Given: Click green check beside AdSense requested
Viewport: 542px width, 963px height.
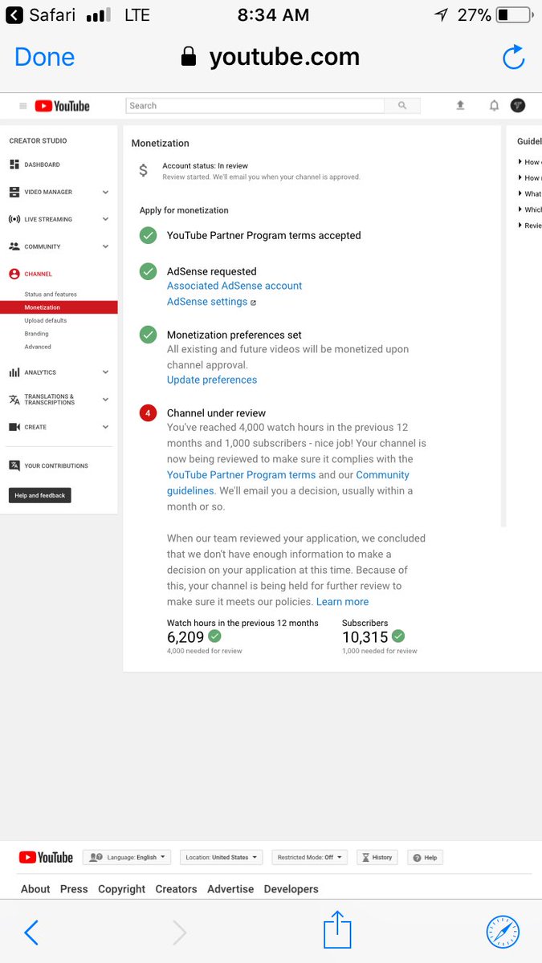Looking at the screenshot, I should 148,271.
